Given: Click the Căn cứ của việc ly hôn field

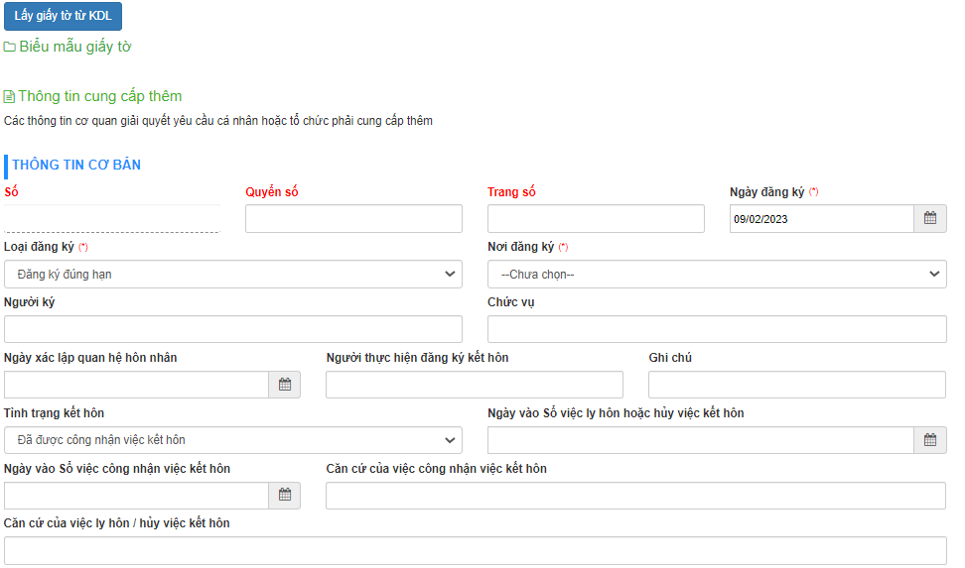Looking at the screenshot, I should pyautogui.click(x=475, y=550).
